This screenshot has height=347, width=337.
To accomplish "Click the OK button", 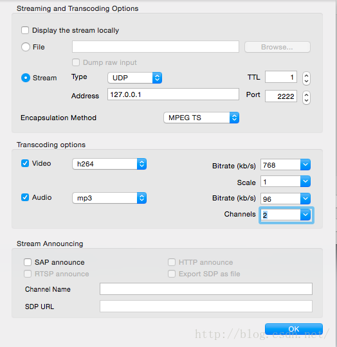I will 294,329.
